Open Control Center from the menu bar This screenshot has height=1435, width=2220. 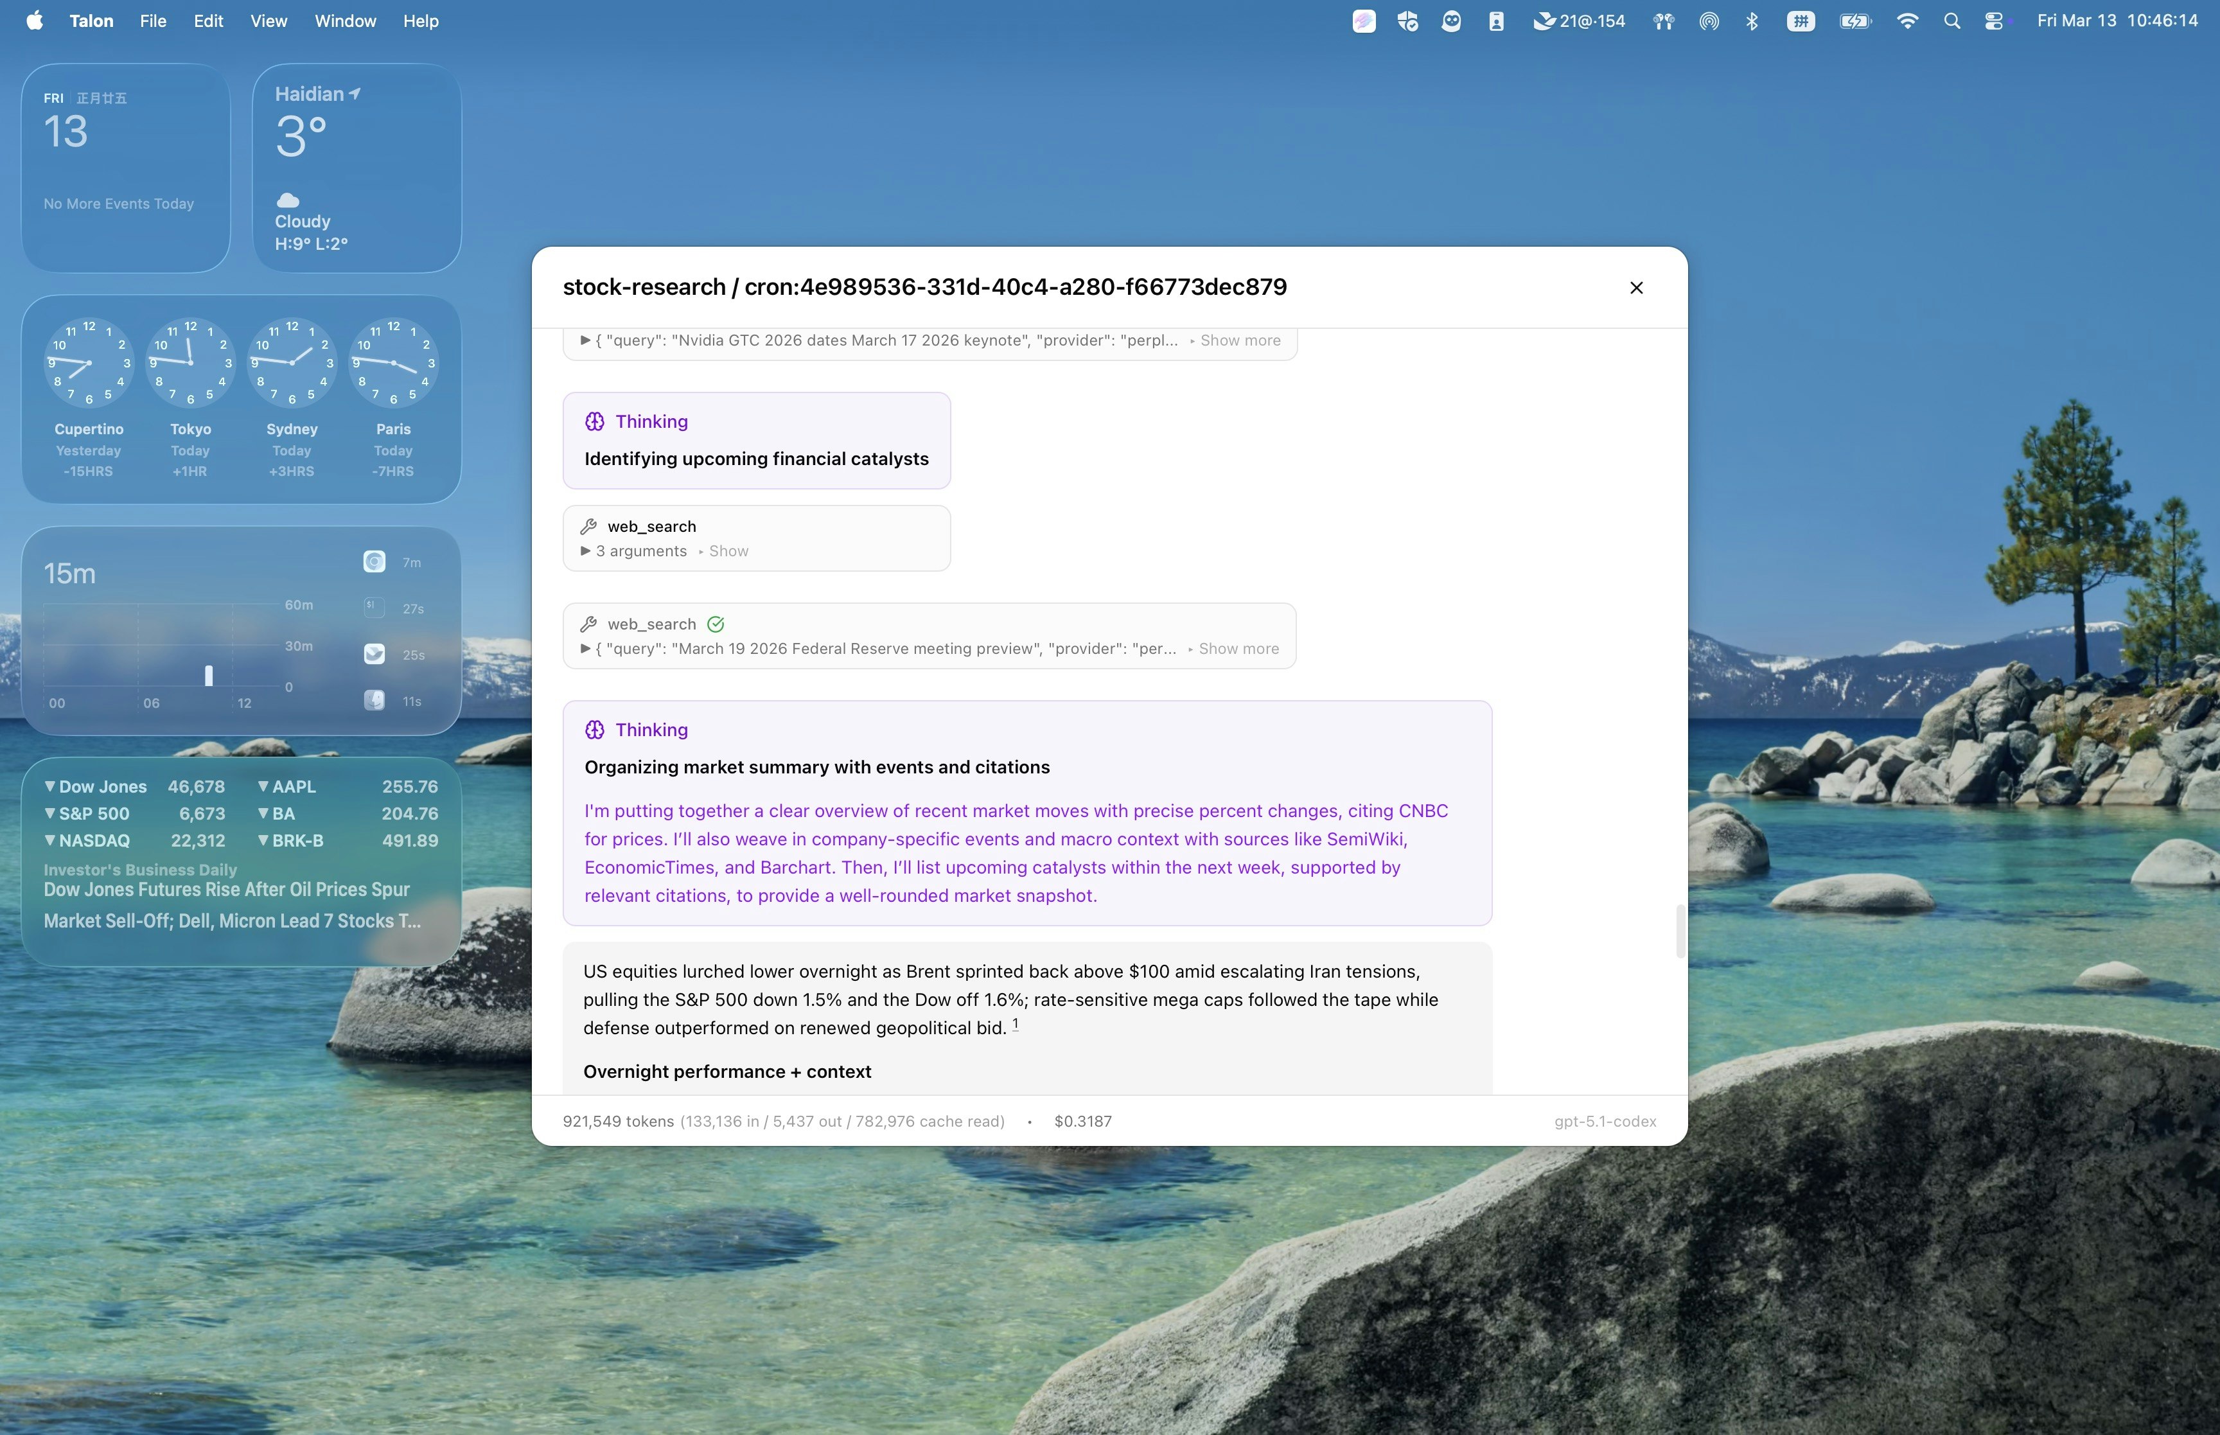click(1994, 21)
